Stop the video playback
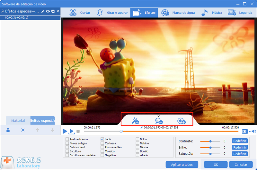The width and height of the screenshot is (257, 170). 78,131
